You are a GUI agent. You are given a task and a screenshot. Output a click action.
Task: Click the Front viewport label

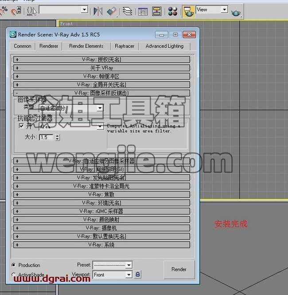tap(66, 24)
